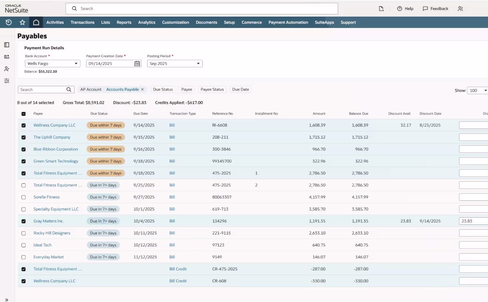Uncheck Blue Ribbon Corporation row checkbox
Viewport: 488px width, 302px height.
24,149
